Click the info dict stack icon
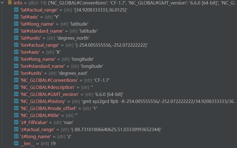Image resolution: width=237 pixels, height=148 pixels. [10, 3]
